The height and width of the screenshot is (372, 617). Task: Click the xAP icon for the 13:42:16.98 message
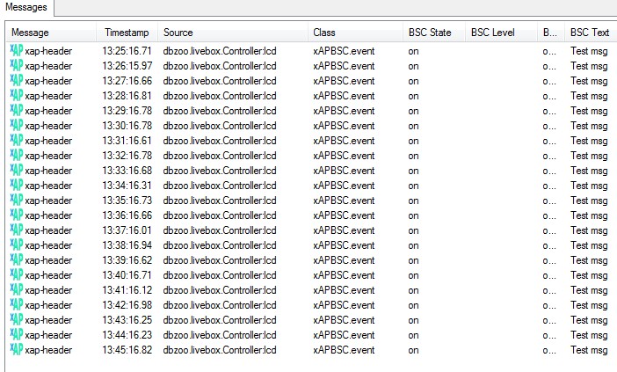(17, 304)
